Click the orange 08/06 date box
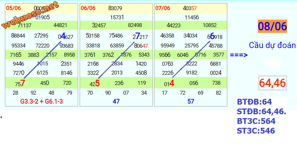The width and height of the screenshot is (297, 146). [272, 26]
